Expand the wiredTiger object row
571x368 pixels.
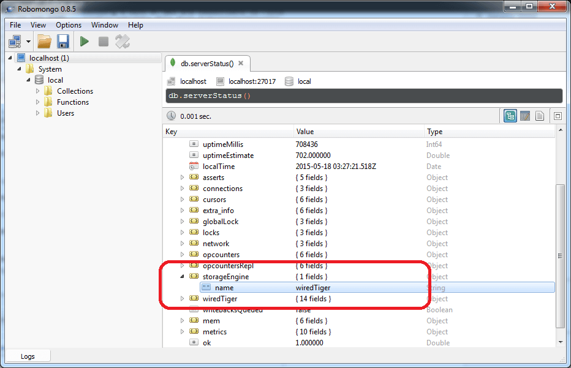coord(183,298)
